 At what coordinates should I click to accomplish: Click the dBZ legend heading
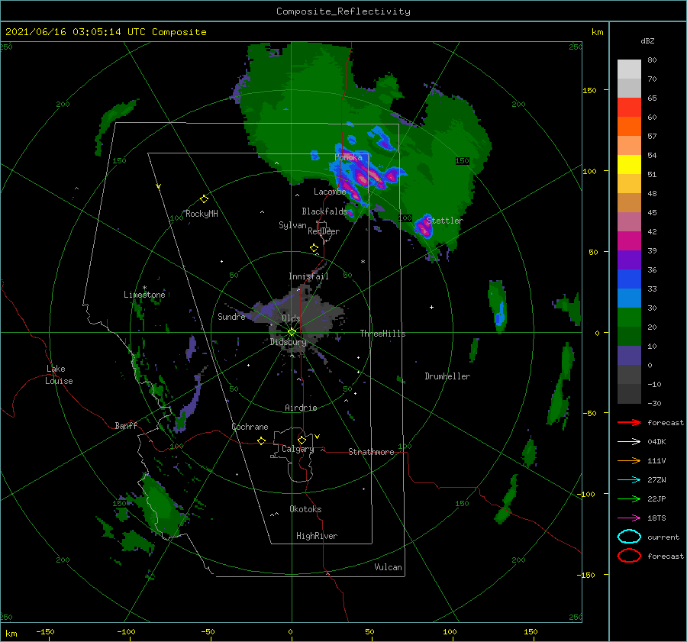(647, 40)
